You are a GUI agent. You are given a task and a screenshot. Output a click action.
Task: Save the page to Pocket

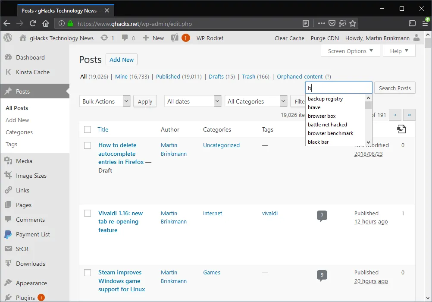coord(332,23)
